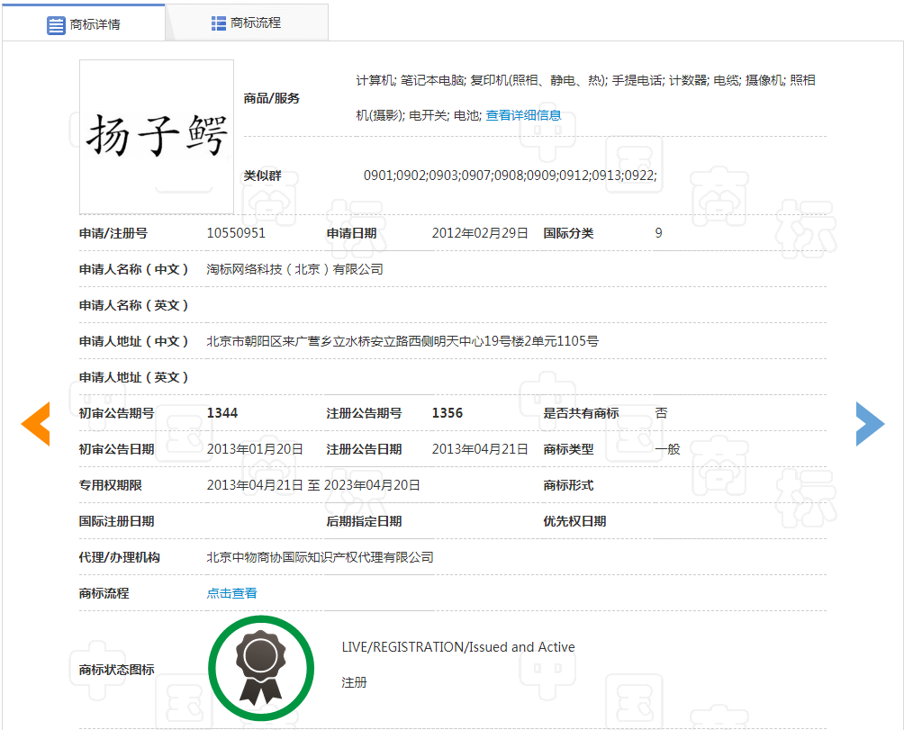
Task: Click the list icon on 商标详情 tab
Action: click(x=56, y=24)
